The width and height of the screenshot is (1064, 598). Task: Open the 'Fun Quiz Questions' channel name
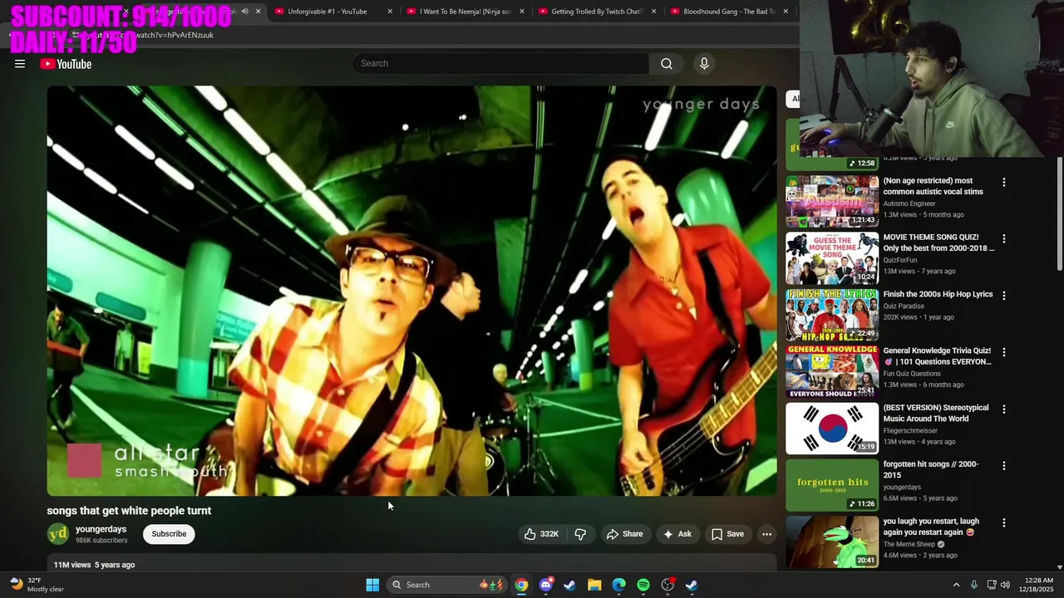coord(912,374)
